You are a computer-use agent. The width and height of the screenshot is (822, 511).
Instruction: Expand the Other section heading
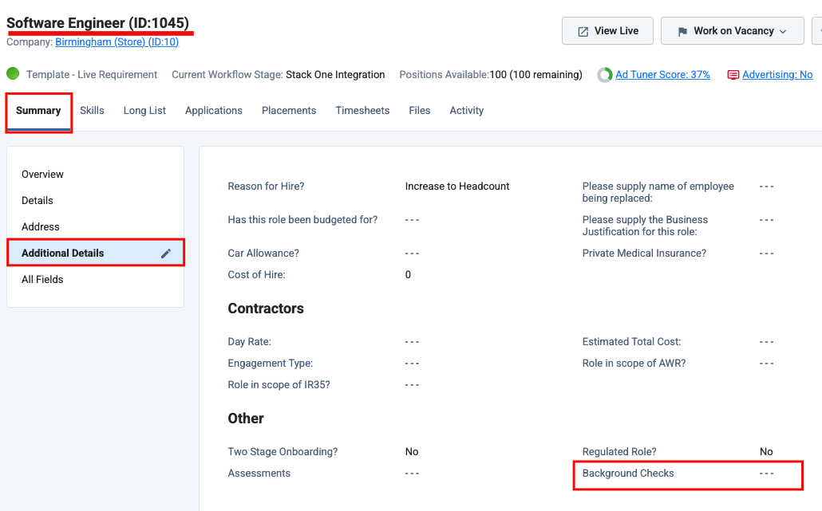245,418
